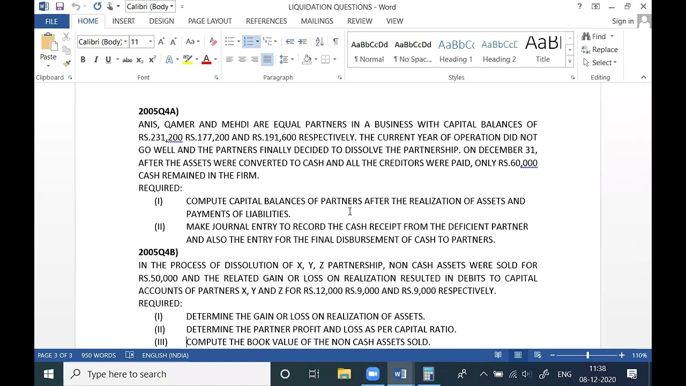Open font size 11 dropdown
The image size is (686, 386).
pyautogui.click(x=151, y=42)
